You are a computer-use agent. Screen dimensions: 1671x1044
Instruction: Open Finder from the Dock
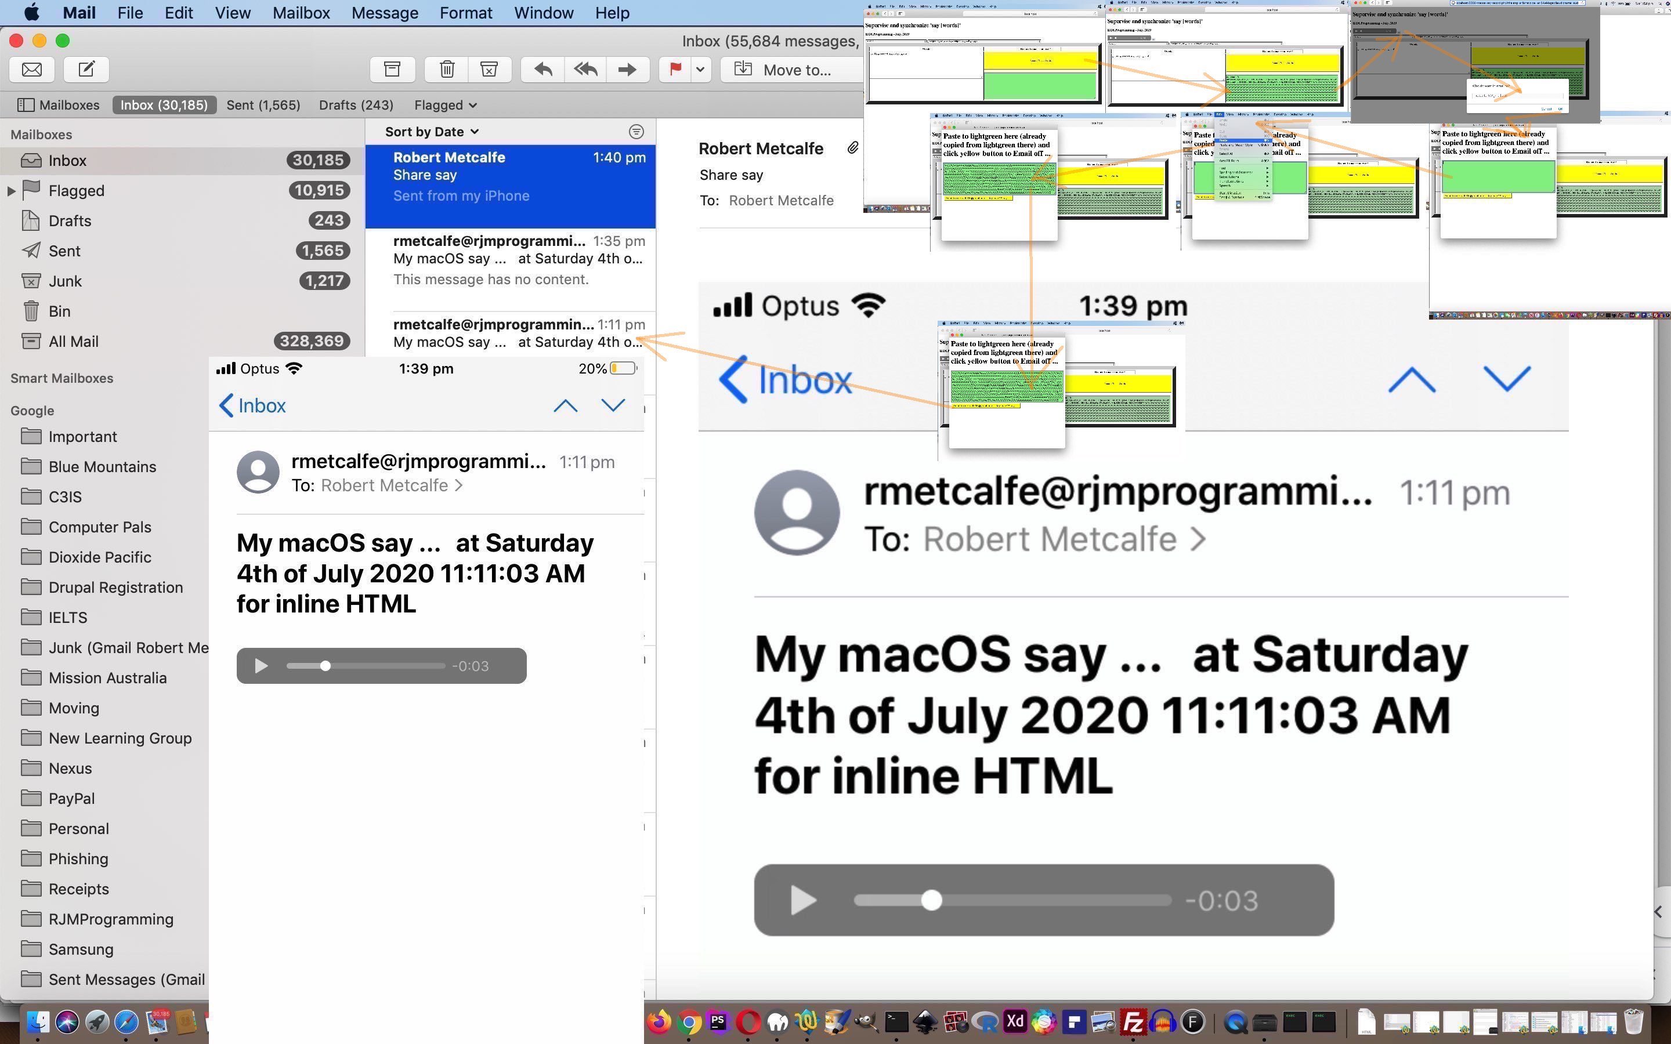(x=37, y=1022)
